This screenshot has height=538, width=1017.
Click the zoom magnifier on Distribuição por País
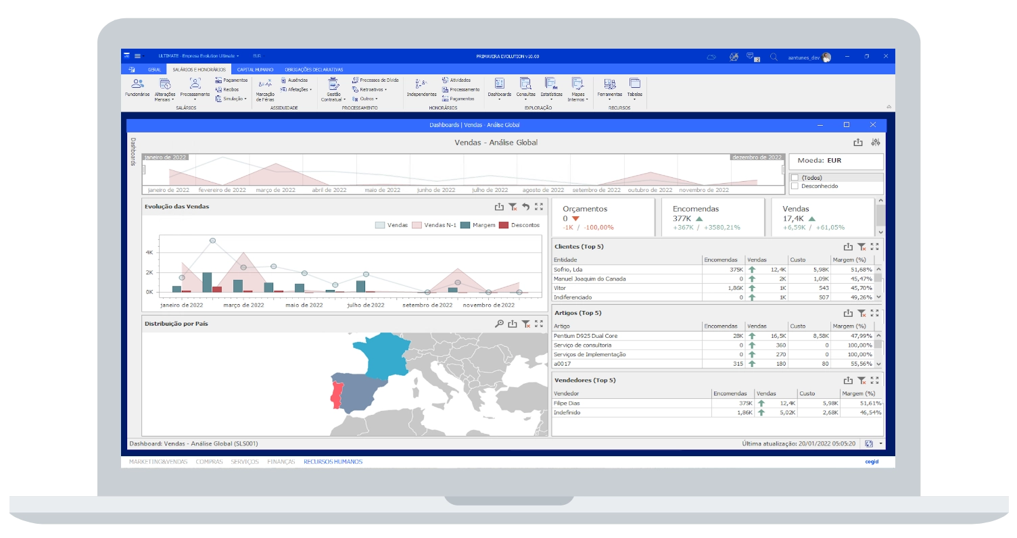[499, 324]
